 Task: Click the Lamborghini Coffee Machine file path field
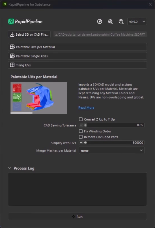[x=100, y=35]
